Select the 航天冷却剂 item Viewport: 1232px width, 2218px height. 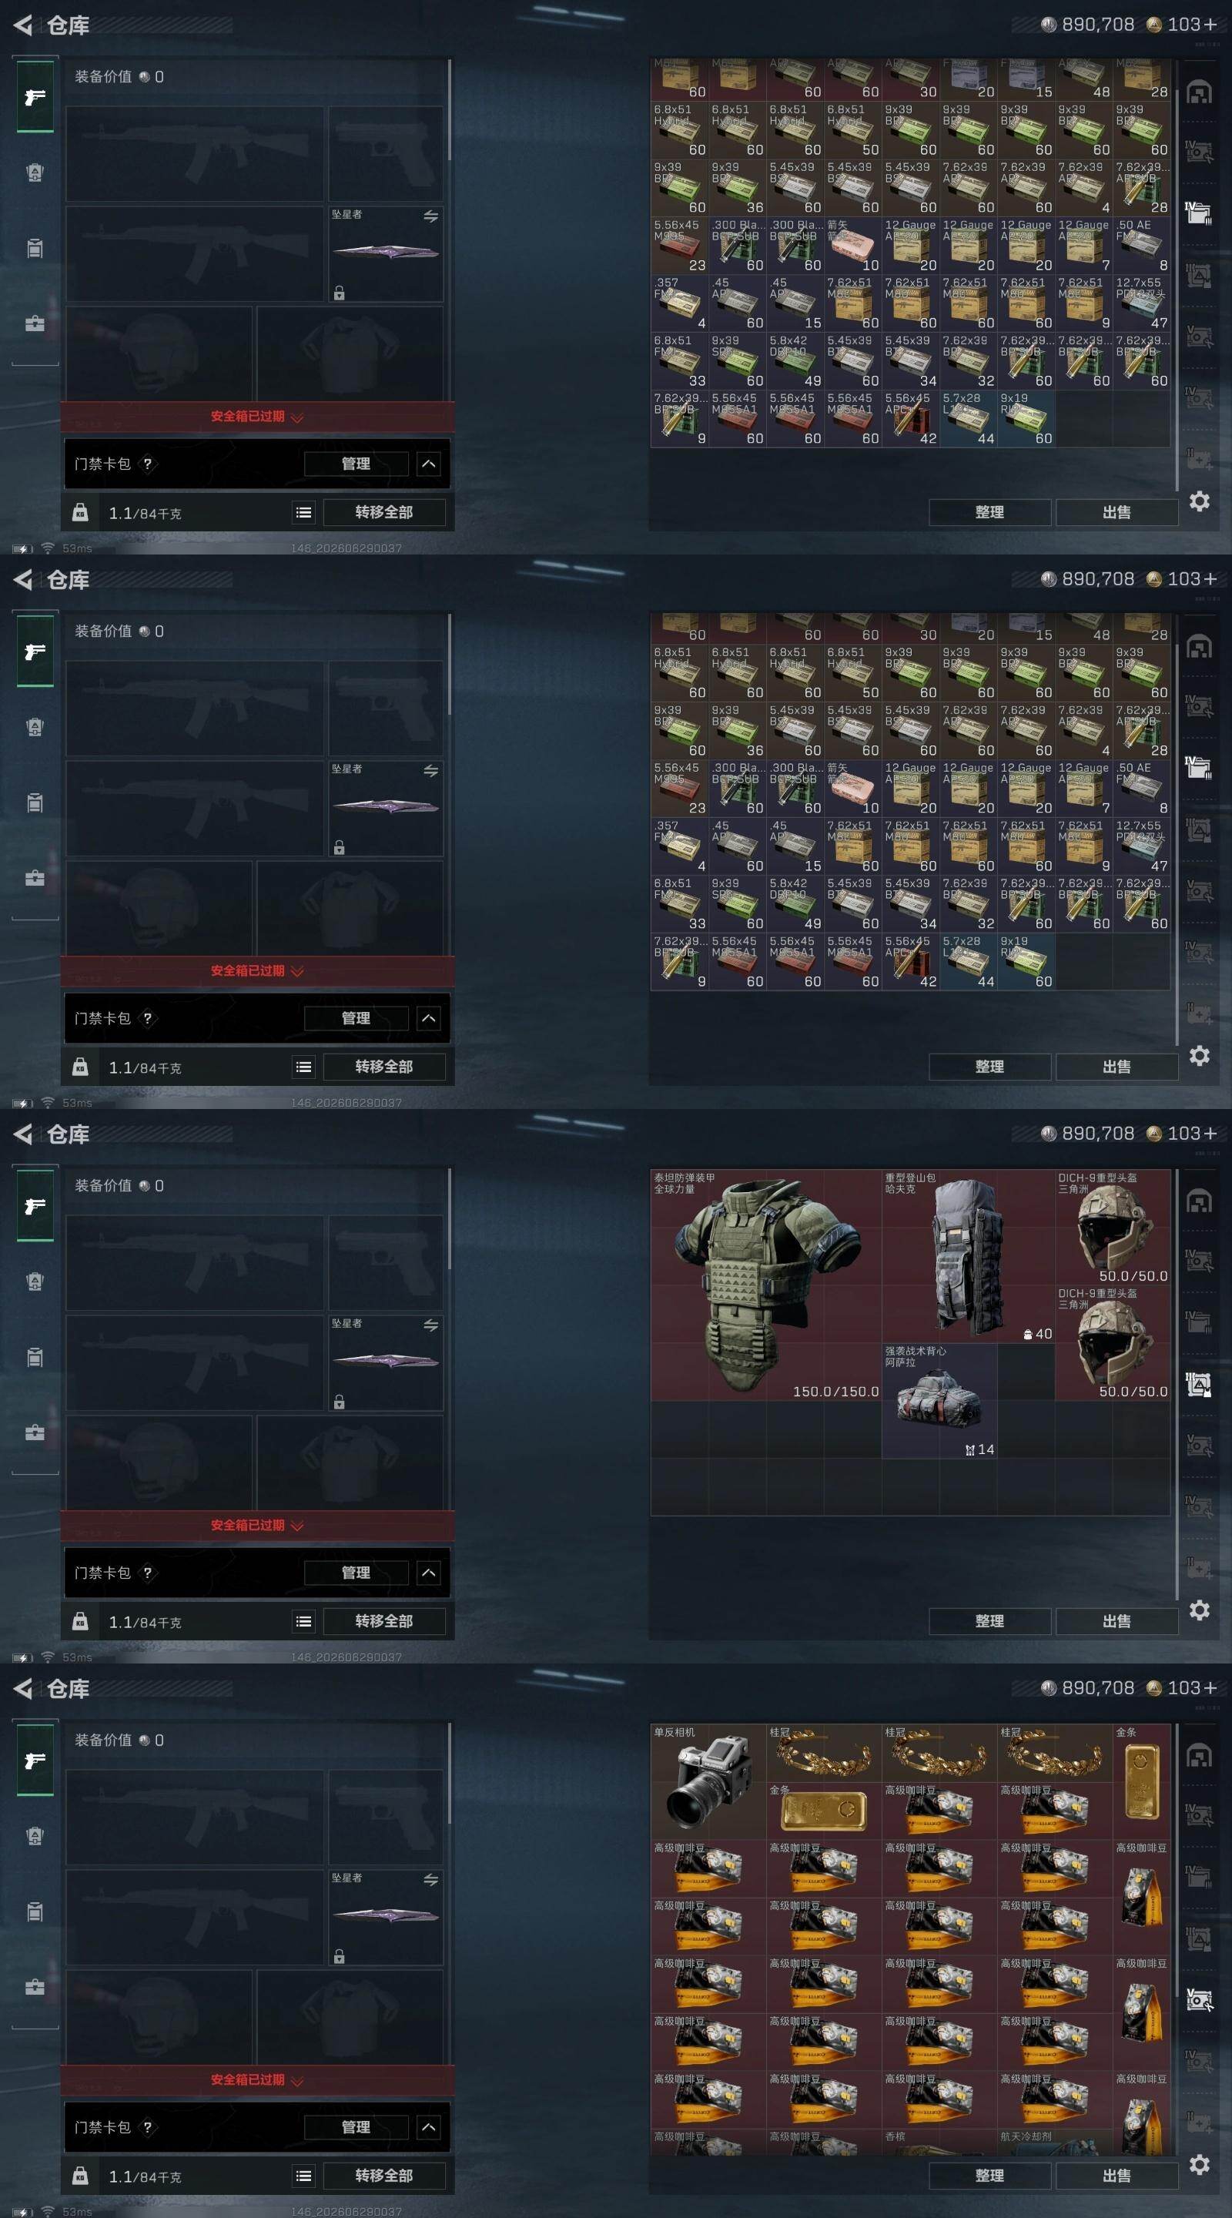point(1055,2143)
